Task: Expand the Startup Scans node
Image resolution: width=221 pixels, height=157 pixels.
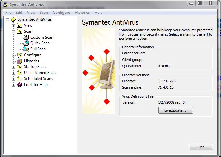Action: pos(13,67)
